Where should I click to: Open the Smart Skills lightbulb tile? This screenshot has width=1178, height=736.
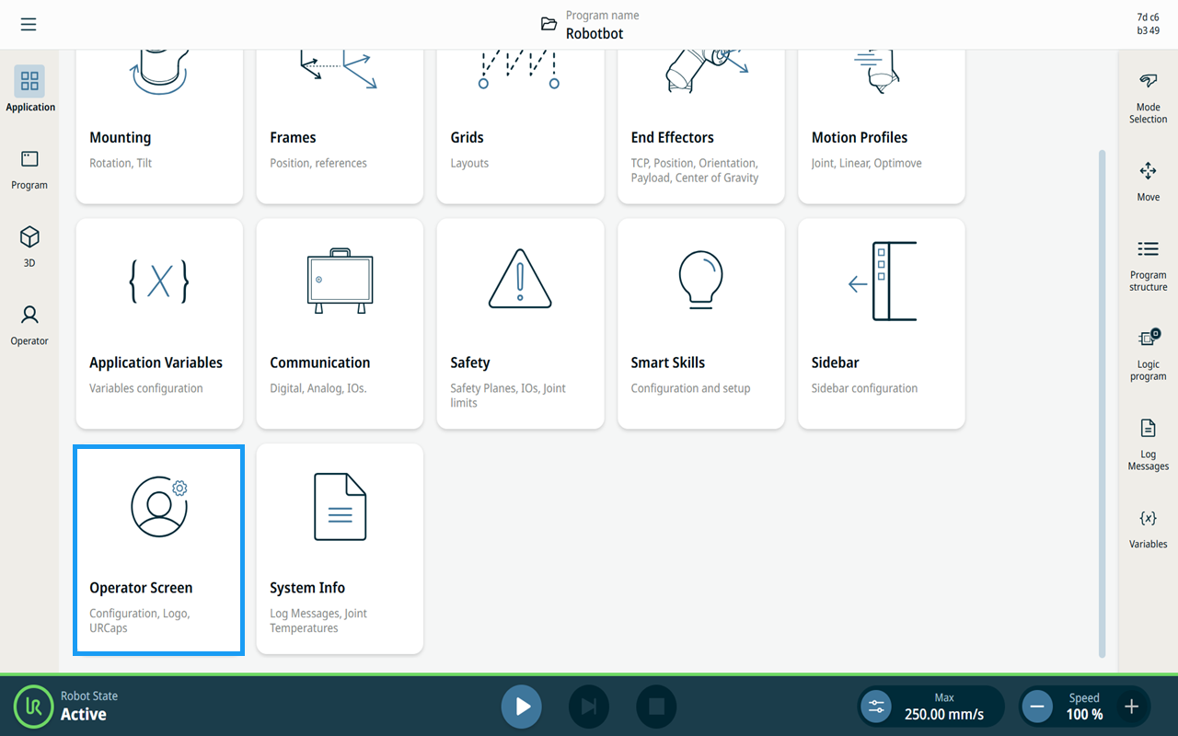[x=700, y=324]
